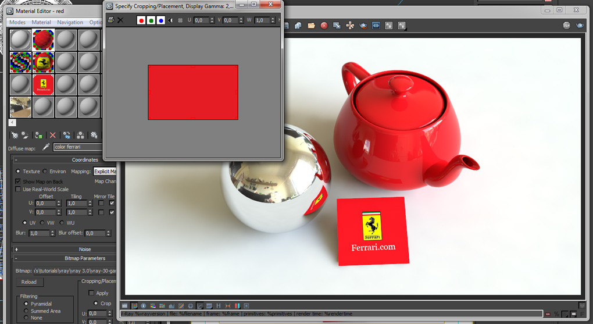Click the open folder icon in frame buffer
Viewport: 593px width, 324px height.
click(311, 26)
